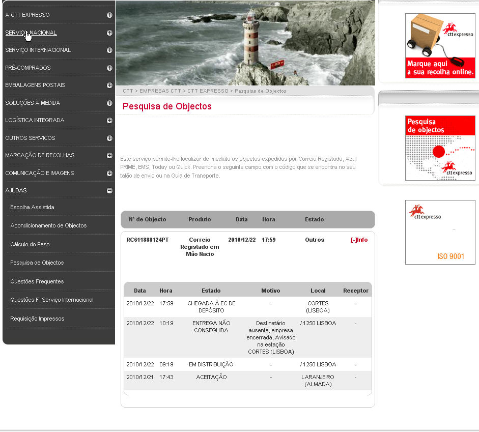The height and width of the screenshot is (432, 479).
Task: Go to EMPRESAS CTT breadcrumb
Action: coord(160,91)
